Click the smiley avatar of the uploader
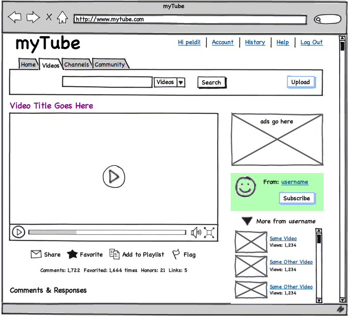Screen dimensions: 348x316 point(245,187)
